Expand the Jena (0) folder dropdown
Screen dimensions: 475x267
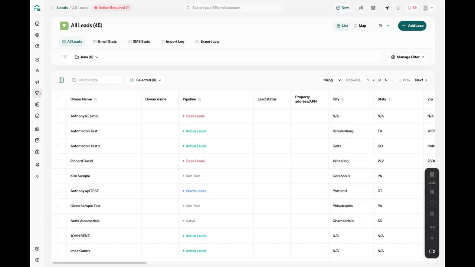[x=86, y=57]
